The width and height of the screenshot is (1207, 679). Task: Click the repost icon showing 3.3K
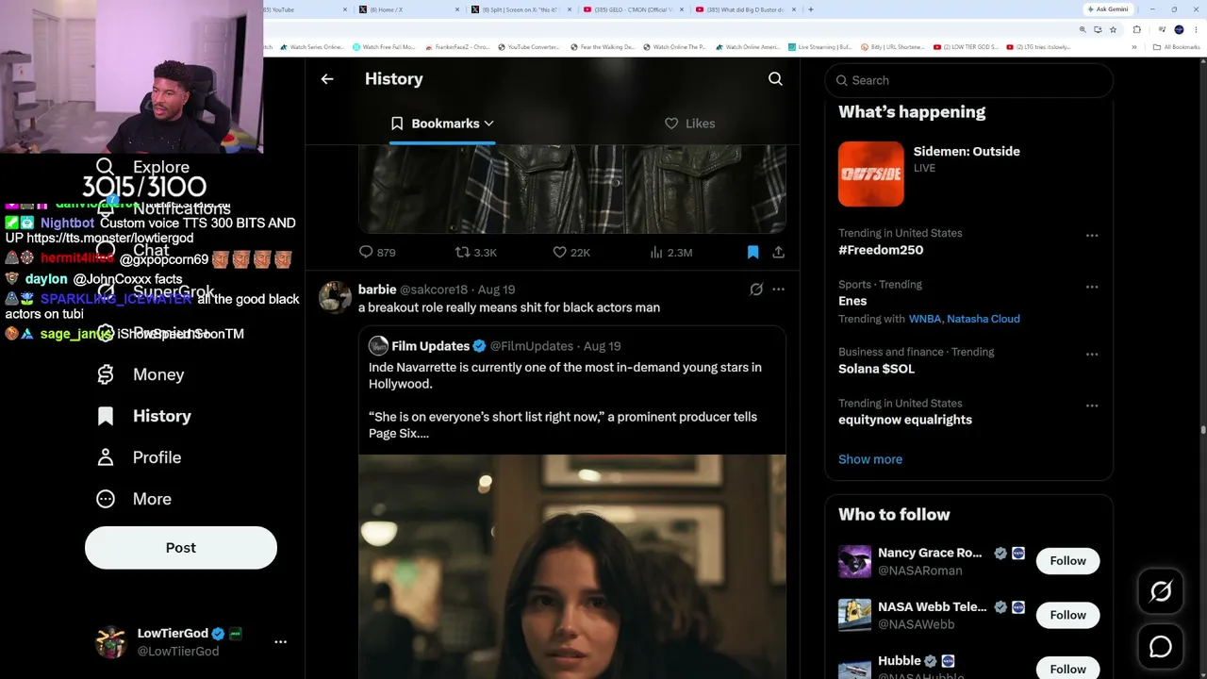(462, 252)
